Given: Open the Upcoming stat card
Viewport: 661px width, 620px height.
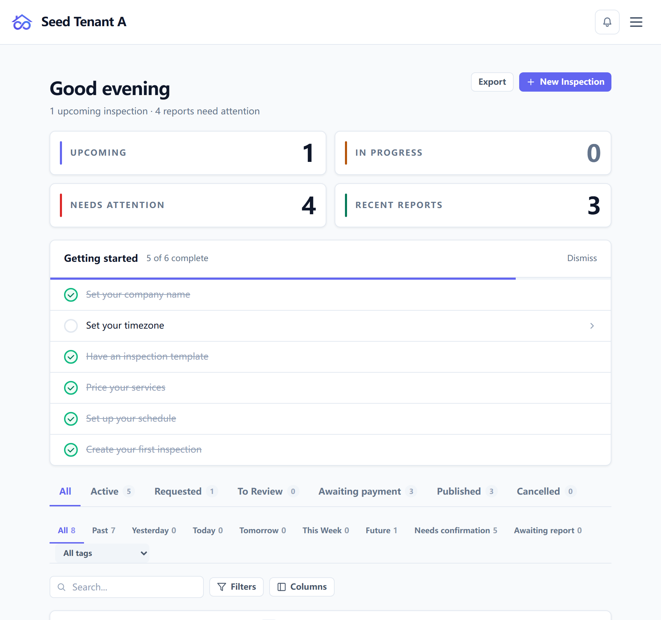Looking at the screenshot, I should coord(188,153).
